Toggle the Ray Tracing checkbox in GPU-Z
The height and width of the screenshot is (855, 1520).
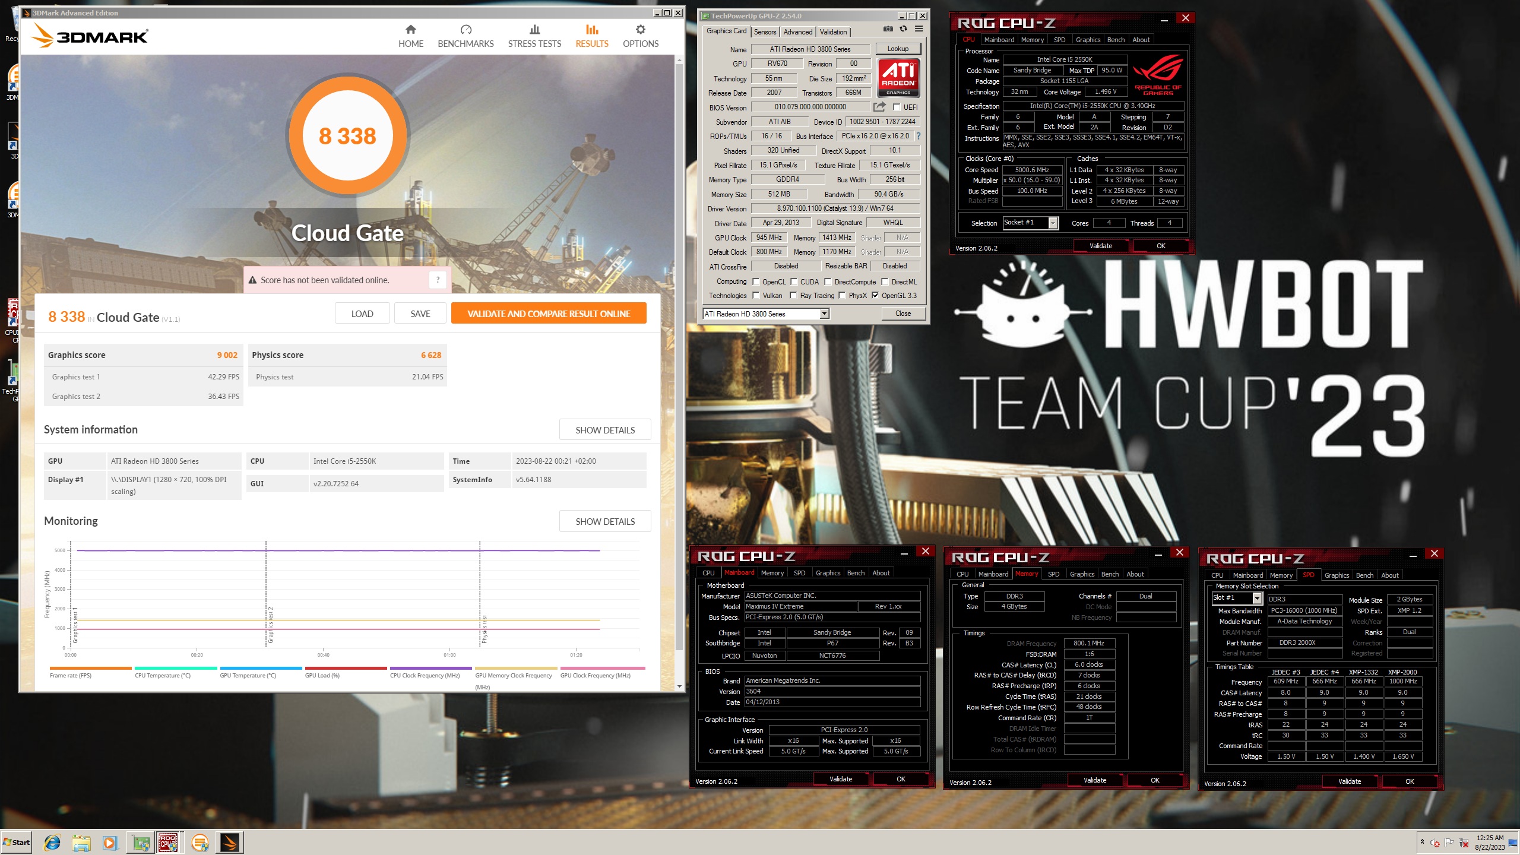coord(793,296)
